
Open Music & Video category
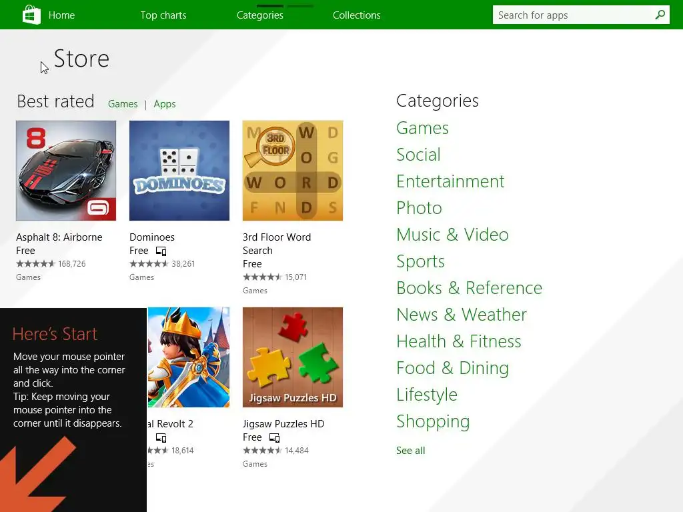coord(452,235)
